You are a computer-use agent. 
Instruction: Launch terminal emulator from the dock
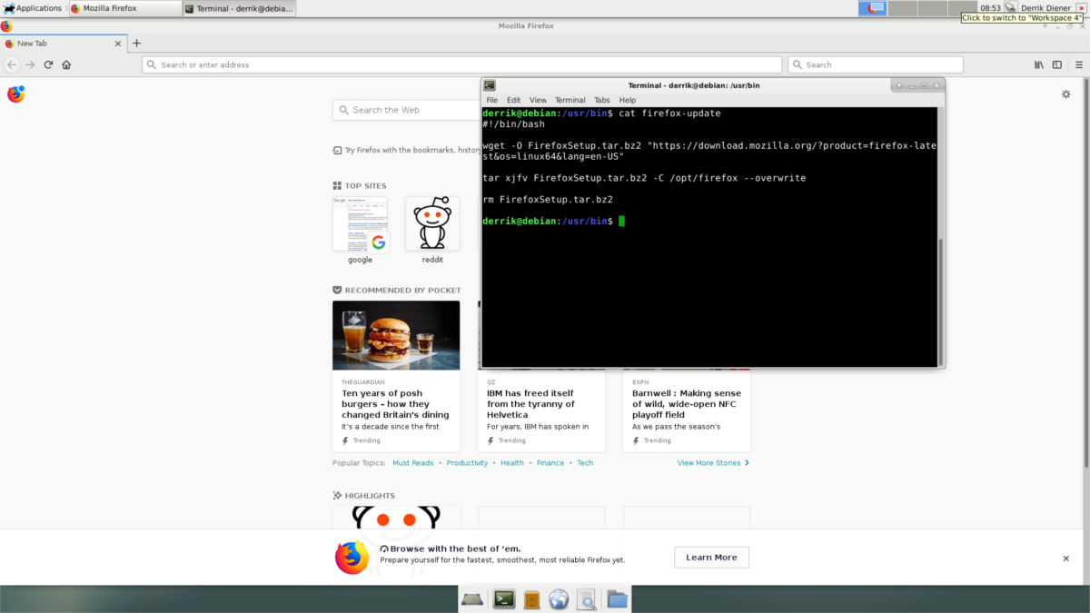pyautogui.click(x=503, y=598)
